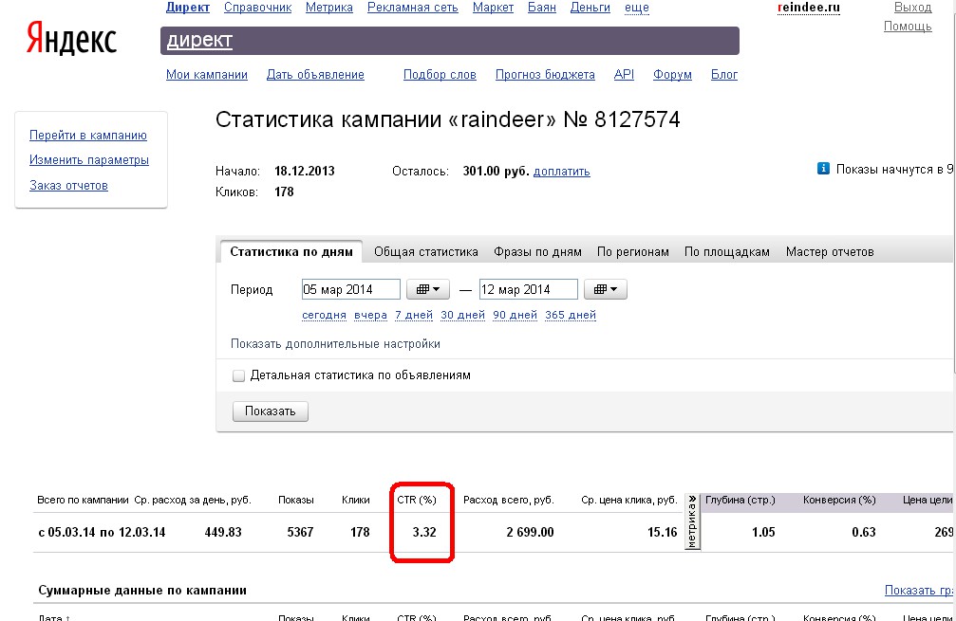Click the Показать гр... link by Суммарные данные
956x621 pixels.
coord(919,590)
